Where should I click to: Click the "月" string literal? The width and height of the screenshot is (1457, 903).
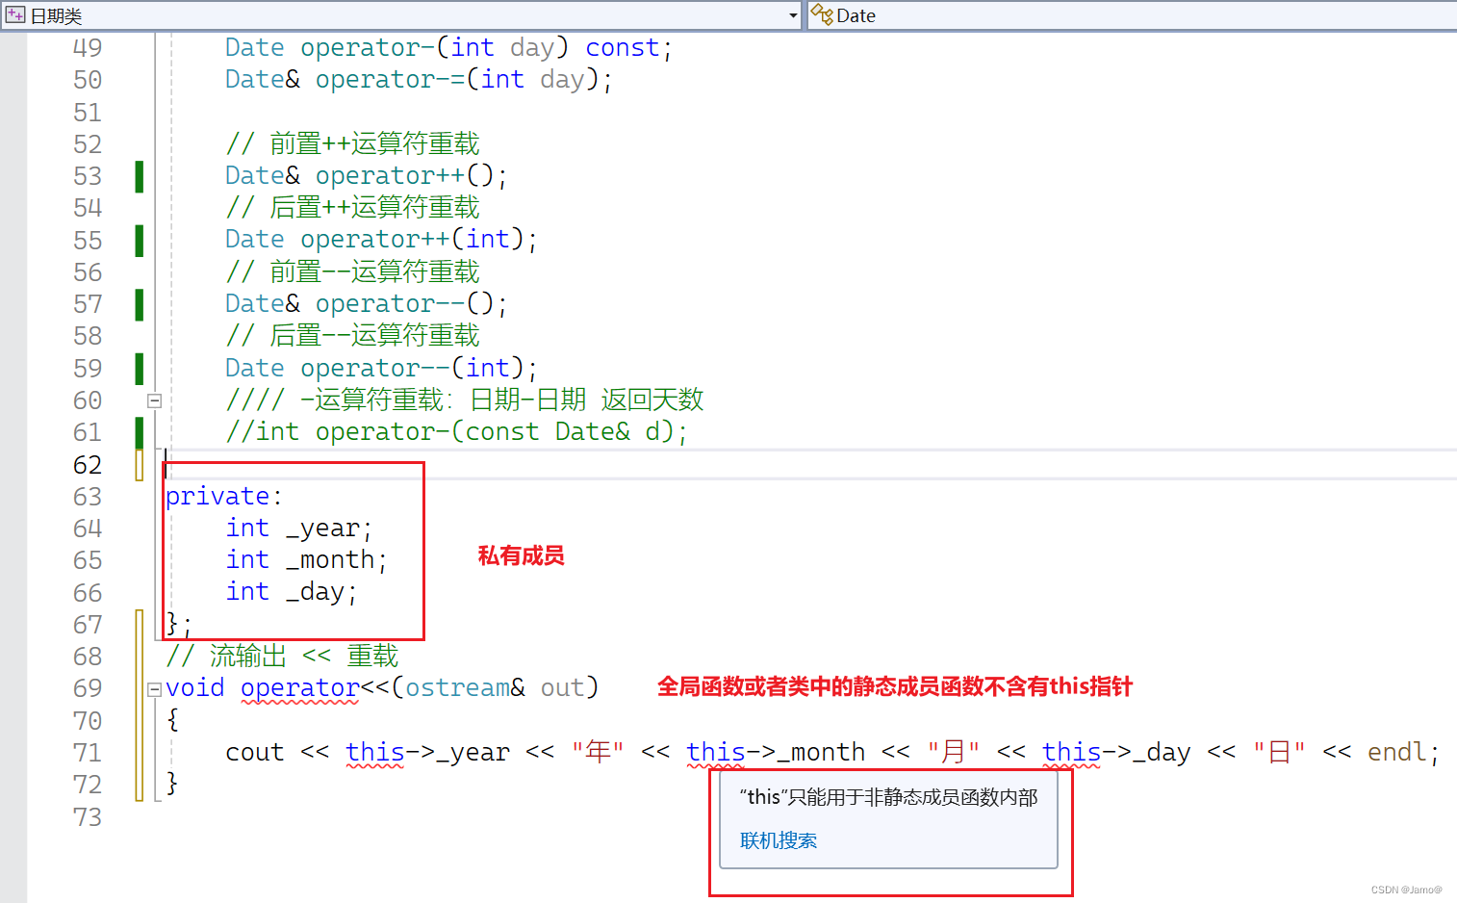point(954,752)
